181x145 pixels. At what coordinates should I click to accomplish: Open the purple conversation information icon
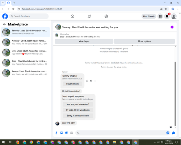172,27
